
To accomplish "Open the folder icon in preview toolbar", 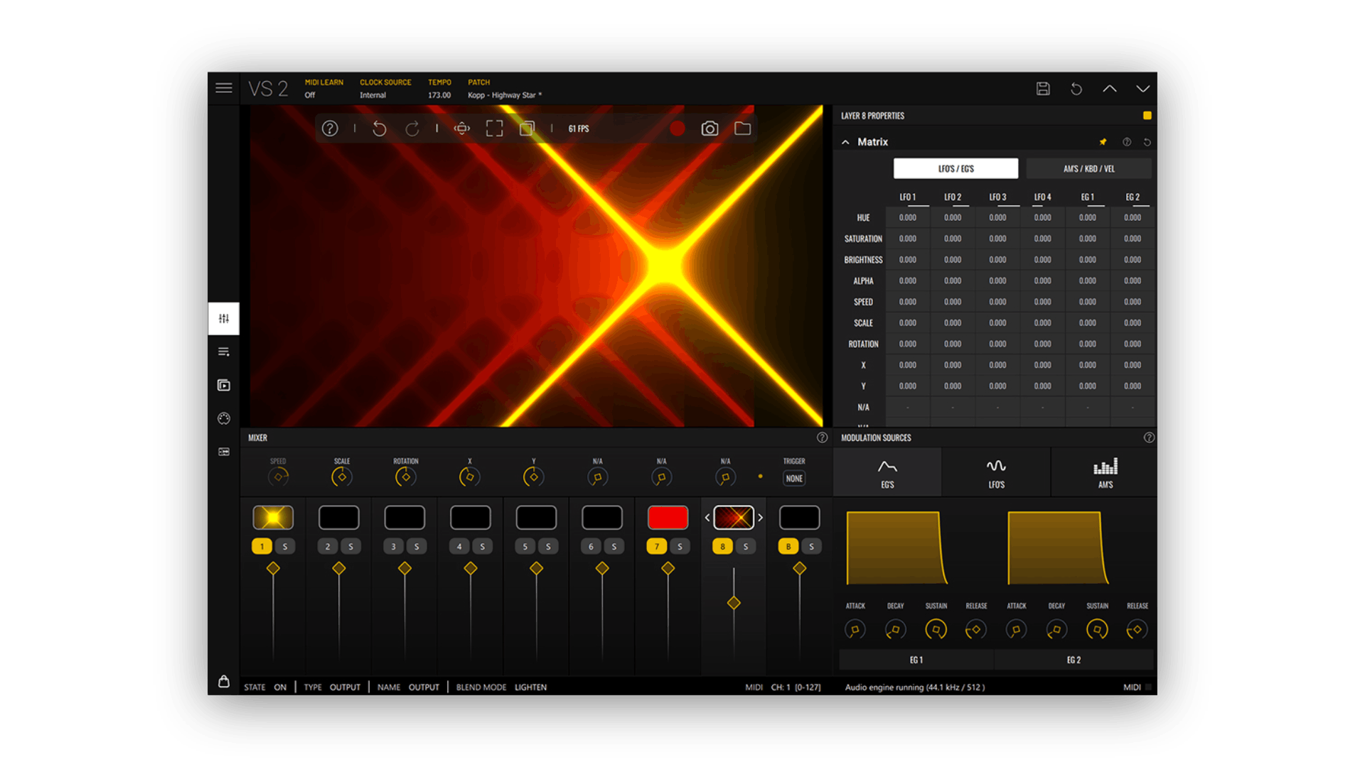I will 742,129.
